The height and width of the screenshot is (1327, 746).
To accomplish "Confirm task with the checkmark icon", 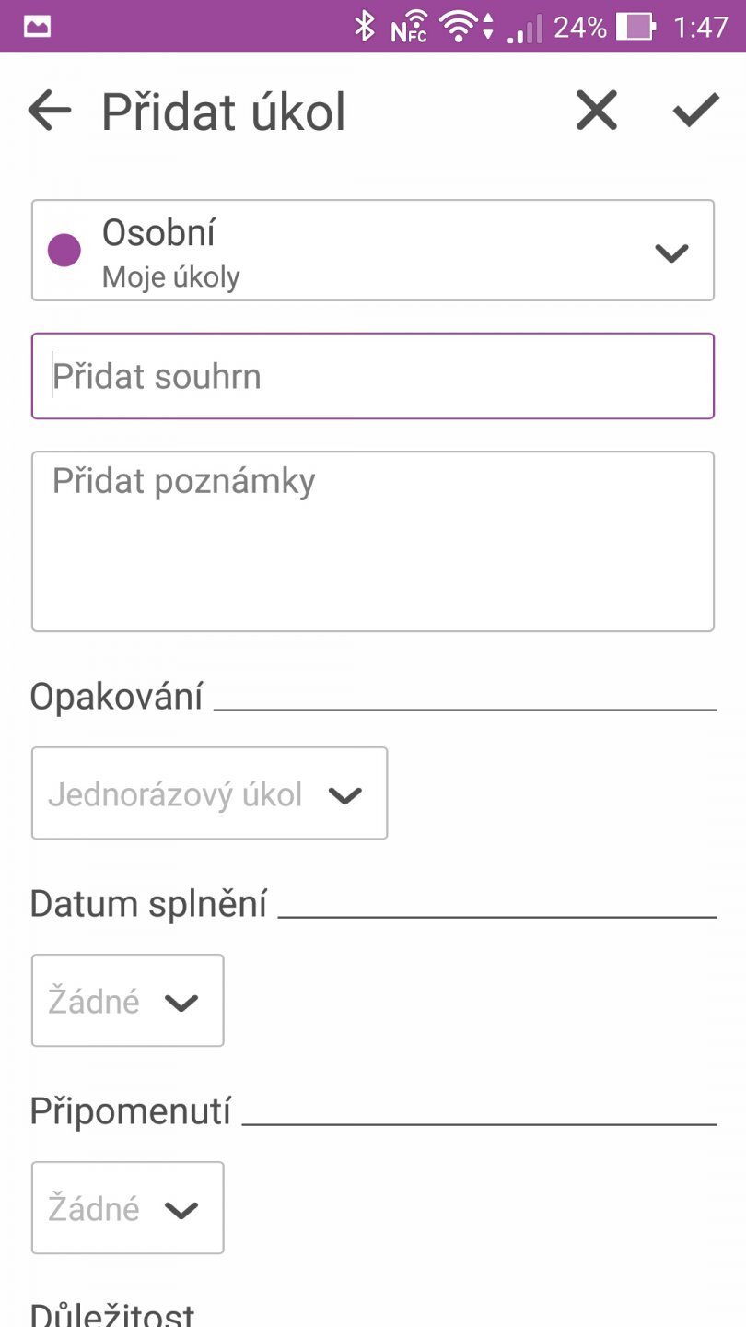I will click(695, 112).
